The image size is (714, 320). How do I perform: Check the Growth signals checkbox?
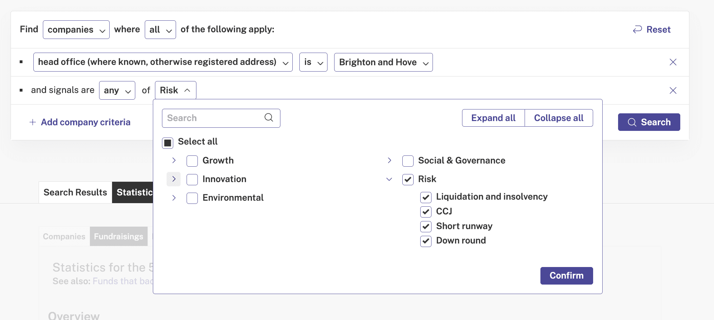(192, 161)
